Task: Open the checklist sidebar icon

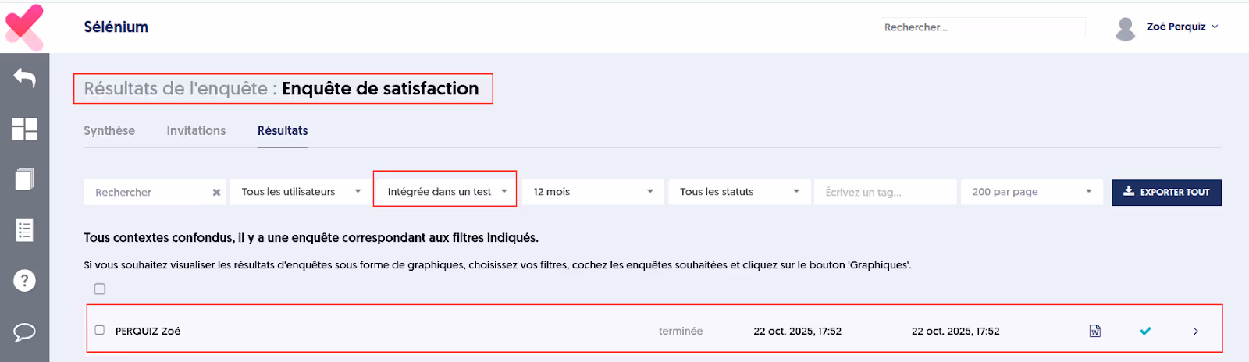Action: click(24, 230)
